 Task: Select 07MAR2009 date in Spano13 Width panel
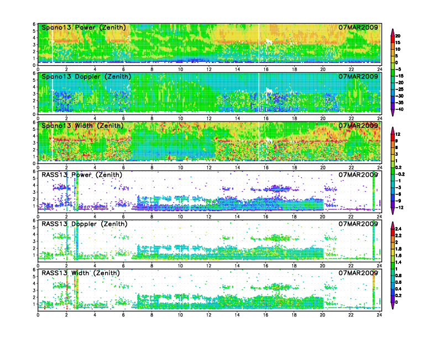coord(358,125)
